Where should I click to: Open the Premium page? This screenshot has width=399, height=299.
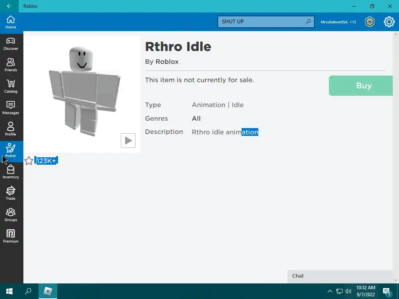pos(11,236)
